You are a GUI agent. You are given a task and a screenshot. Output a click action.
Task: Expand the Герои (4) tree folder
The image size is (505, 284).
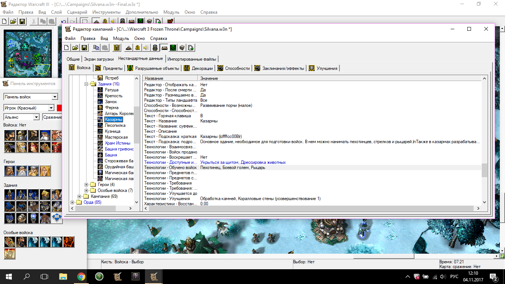tap(87, 185)
